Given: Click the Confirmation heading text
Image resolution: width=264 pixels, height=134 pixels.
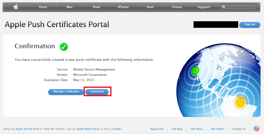Looking at the screenshot, I should [35, 46].
